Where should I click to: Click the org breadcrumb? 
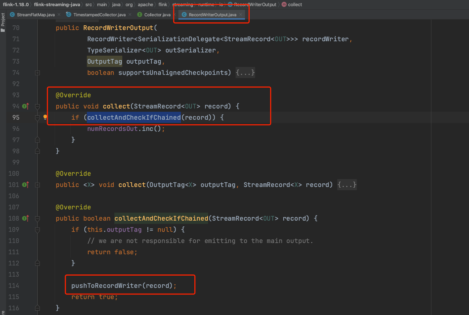click(x=129, y=4)
